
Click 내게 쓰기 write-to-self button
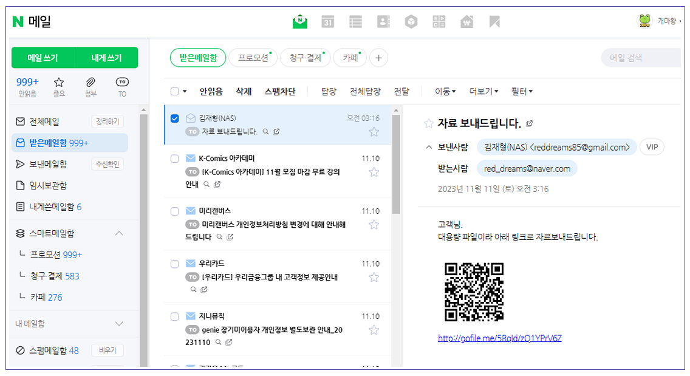(106, 58)
